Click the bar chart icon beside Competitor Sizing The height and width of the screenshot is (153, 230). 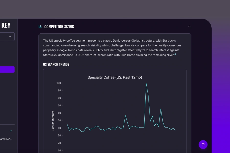tap(40, 27)
